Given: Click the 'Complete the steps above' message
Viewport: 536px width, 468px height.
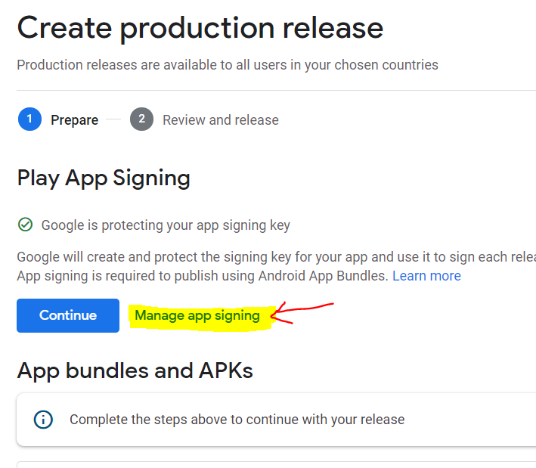Looking at the screenshot, I should click(237, 419).
